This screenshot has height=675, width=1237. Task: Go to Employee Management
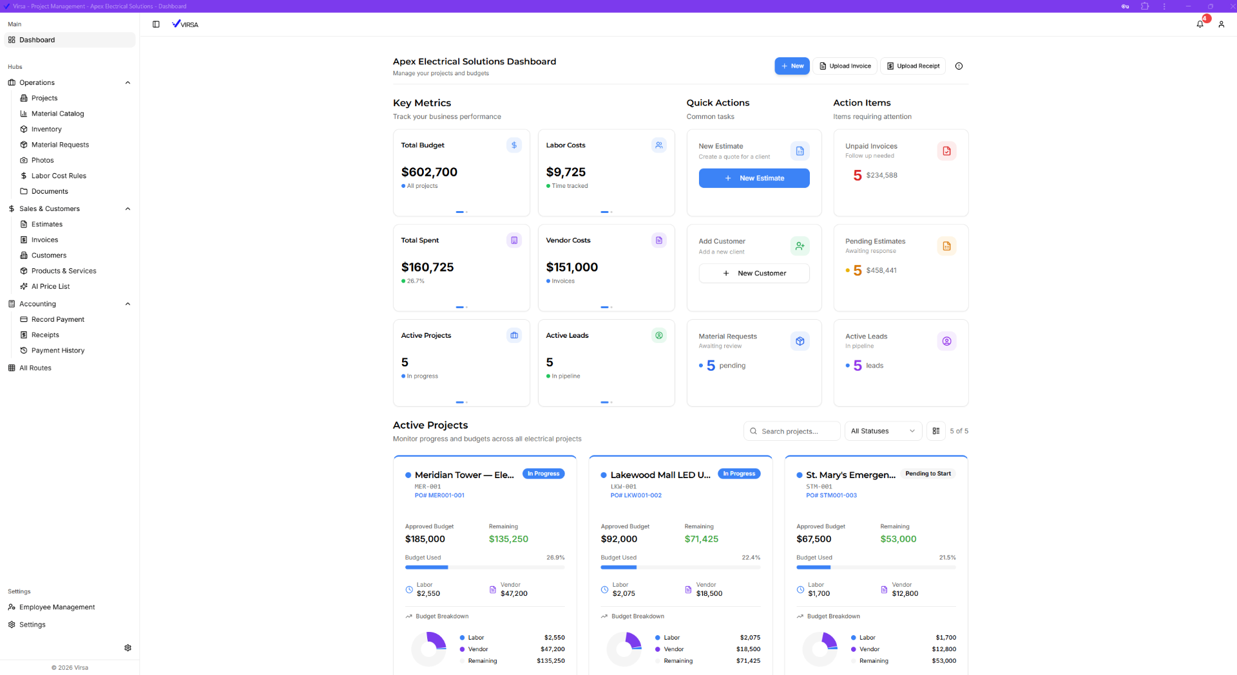57,607
